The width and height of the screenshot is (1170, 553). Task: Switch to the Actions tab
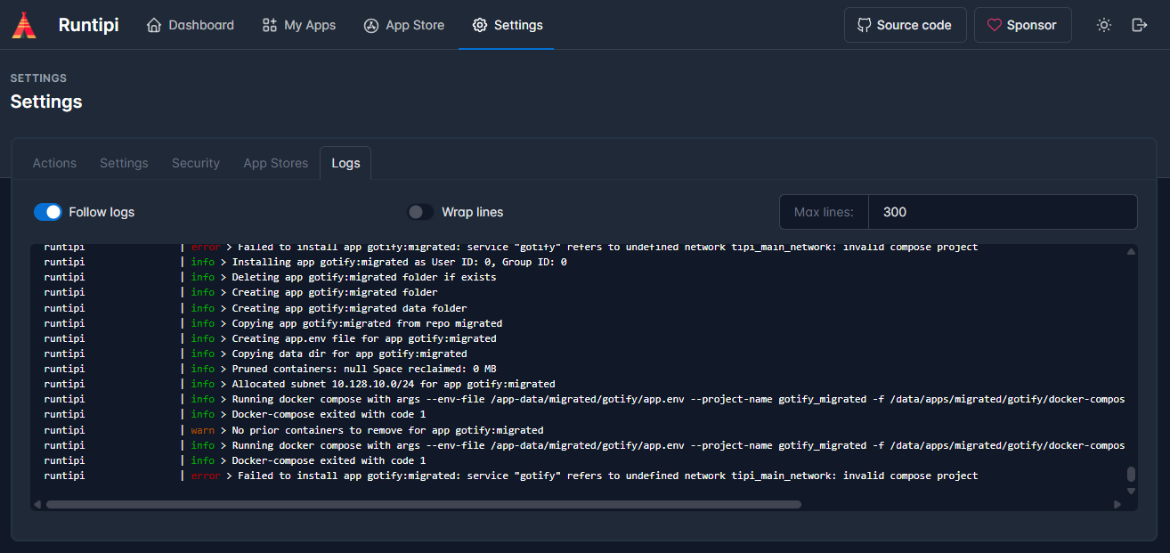point(54,163)
